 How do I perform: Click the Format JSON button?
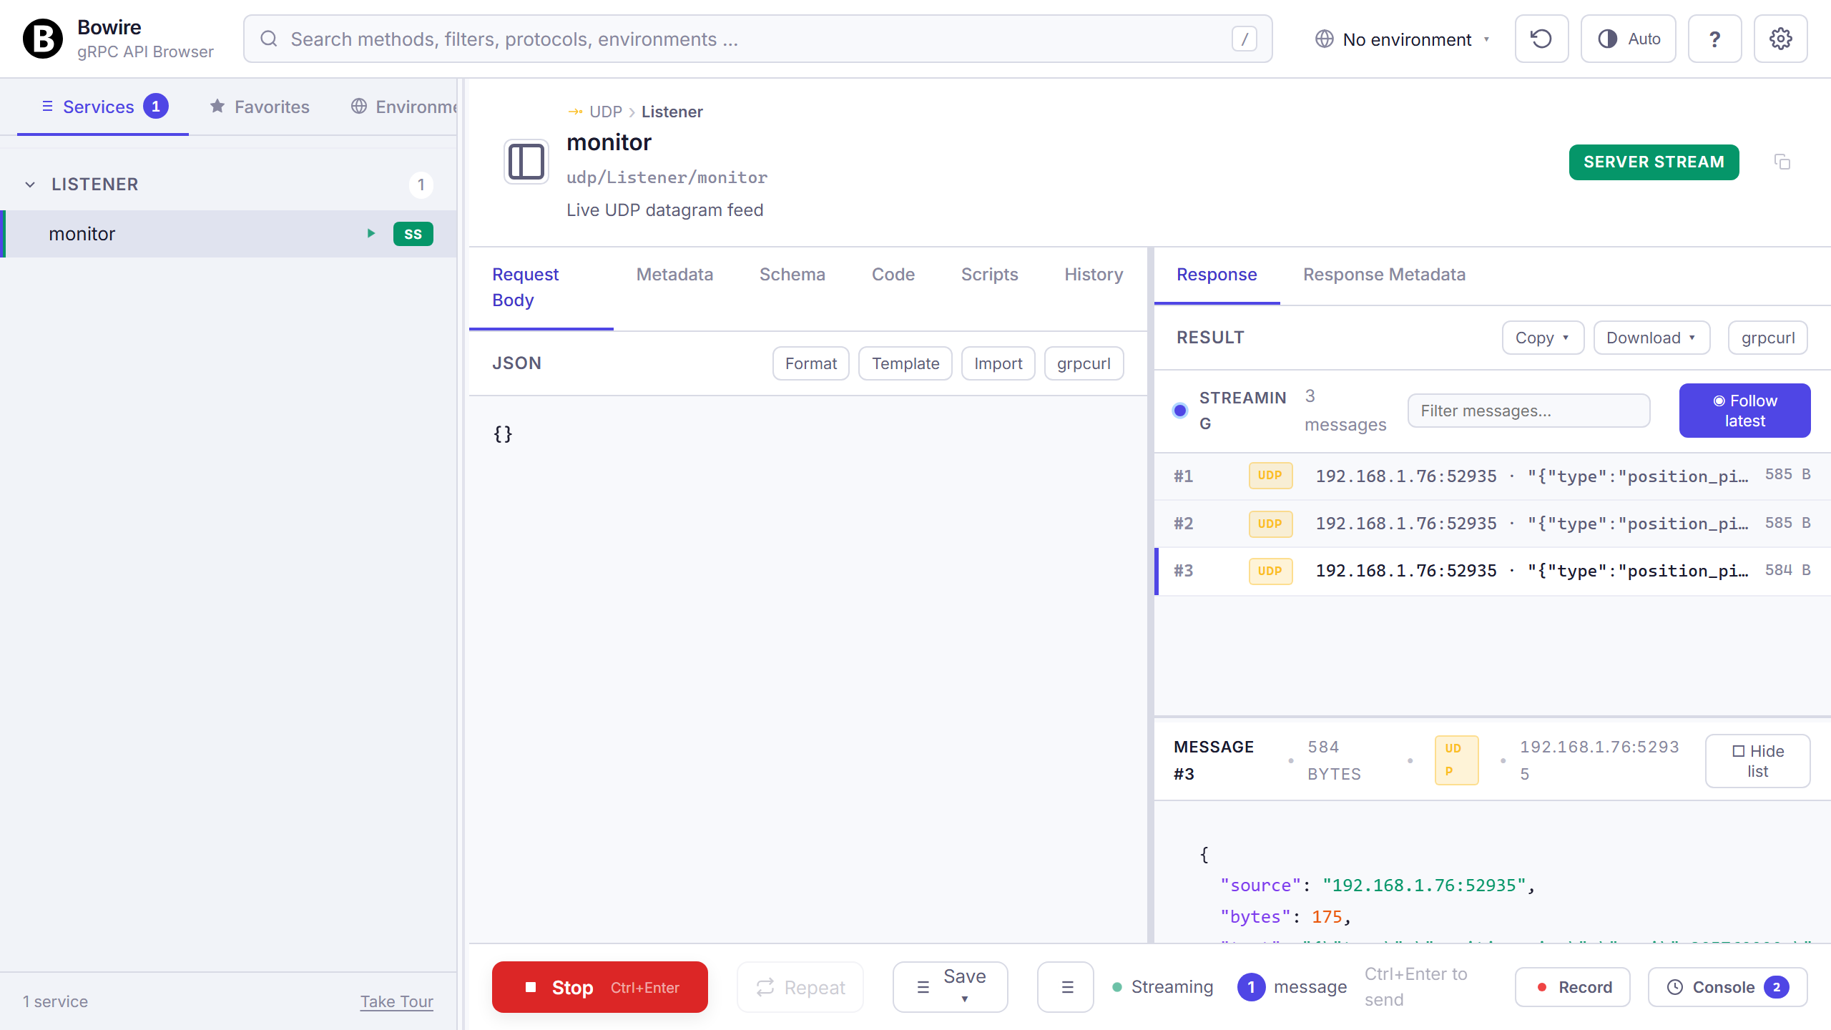click(810, 363)
